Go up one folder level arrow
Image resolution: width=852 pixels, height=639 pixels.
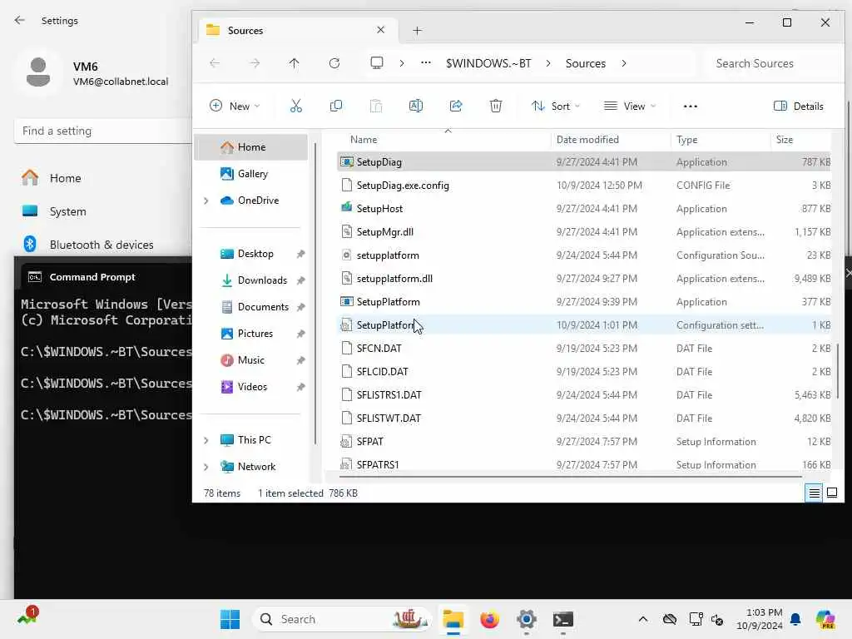(294, 63)
